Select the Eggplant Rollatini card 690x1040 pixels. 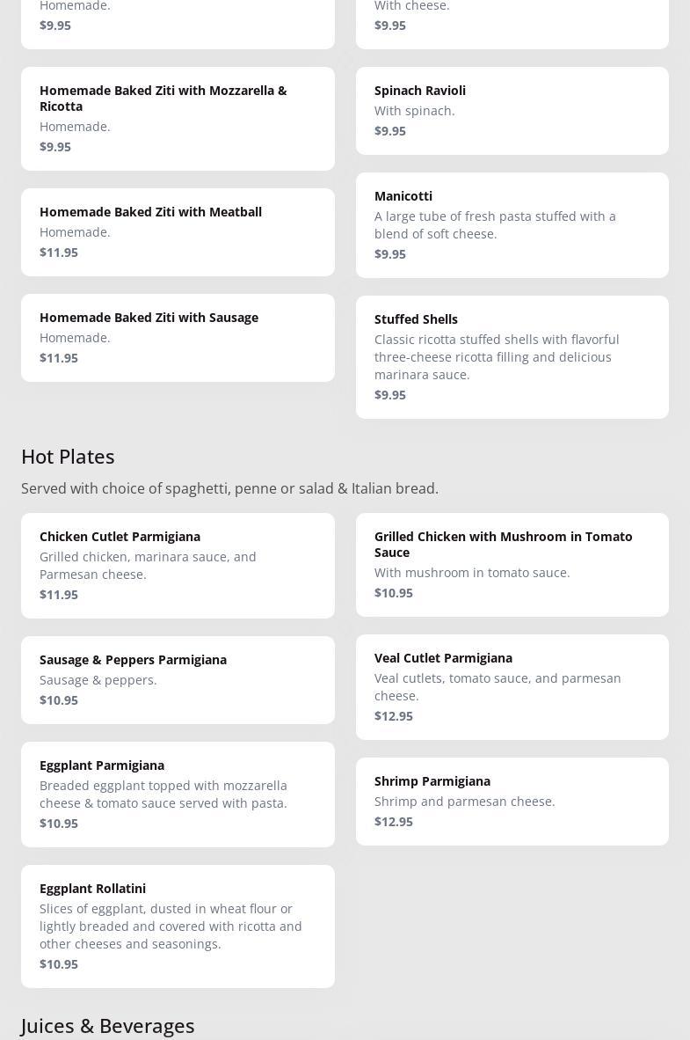pos(178,926)
